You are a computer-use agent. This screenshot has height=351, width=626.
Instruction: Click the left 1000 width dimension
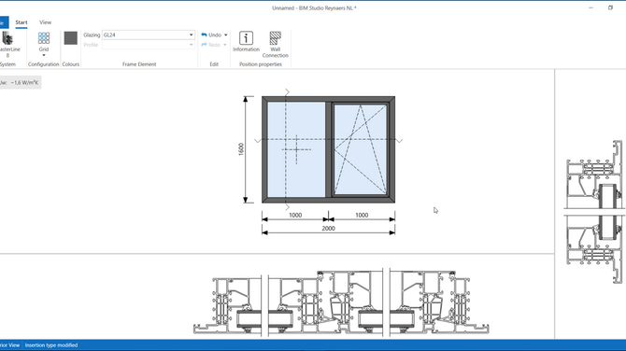pos(295,216)
